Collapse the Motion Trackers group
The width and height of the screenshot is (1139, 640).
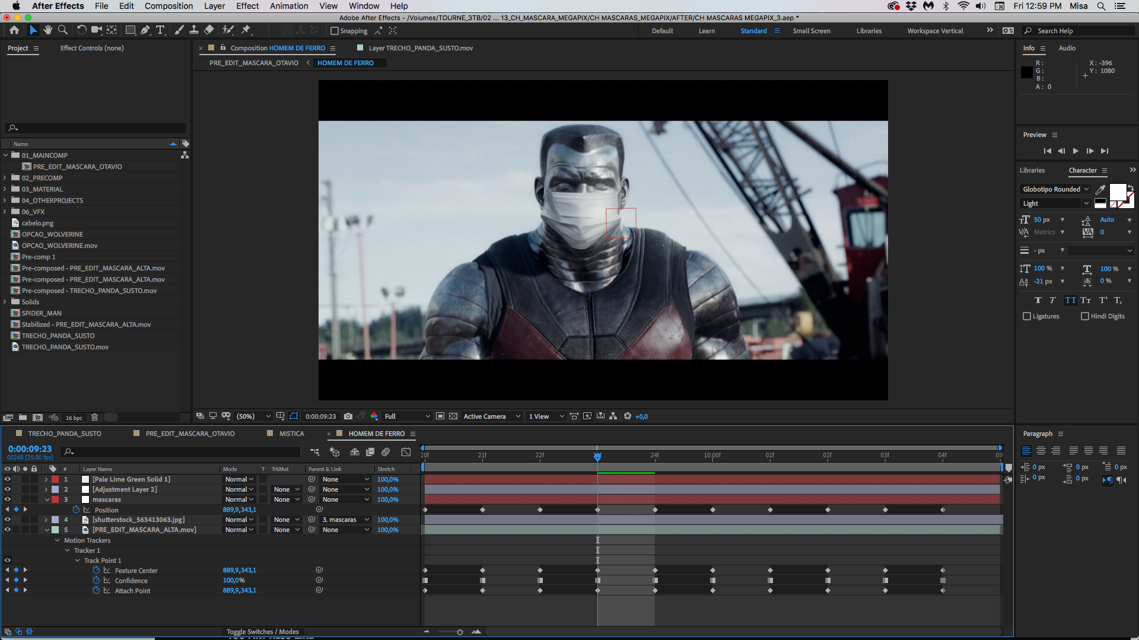tap(58, 540)
